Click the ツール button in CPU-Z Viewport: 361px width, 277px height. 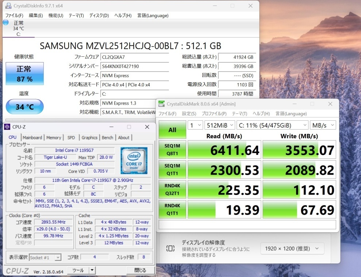coord(78,270)
